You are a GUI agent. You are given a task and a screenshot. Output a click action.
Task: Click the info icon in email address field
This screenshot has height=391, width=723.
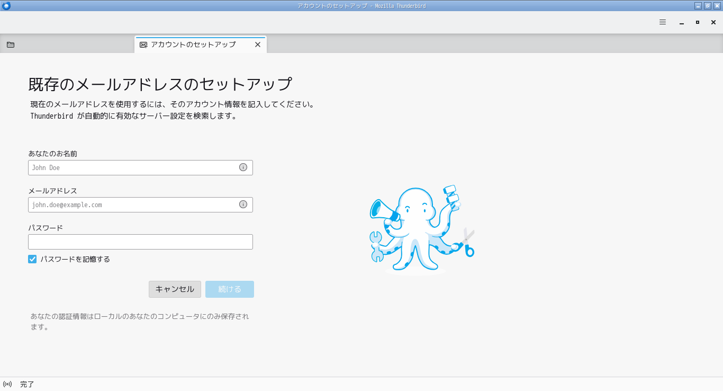[243, 205]
